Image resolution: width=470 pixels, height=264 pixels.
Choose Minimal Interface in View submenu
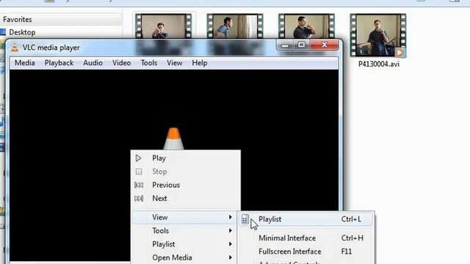(x=305, y=238)
